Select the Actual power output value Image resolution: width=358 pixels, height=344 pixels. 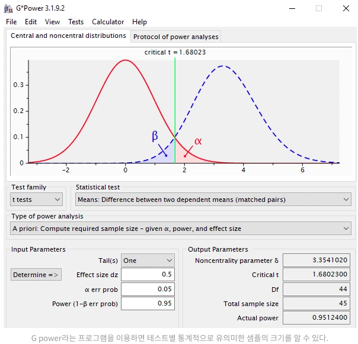[317, 317]
